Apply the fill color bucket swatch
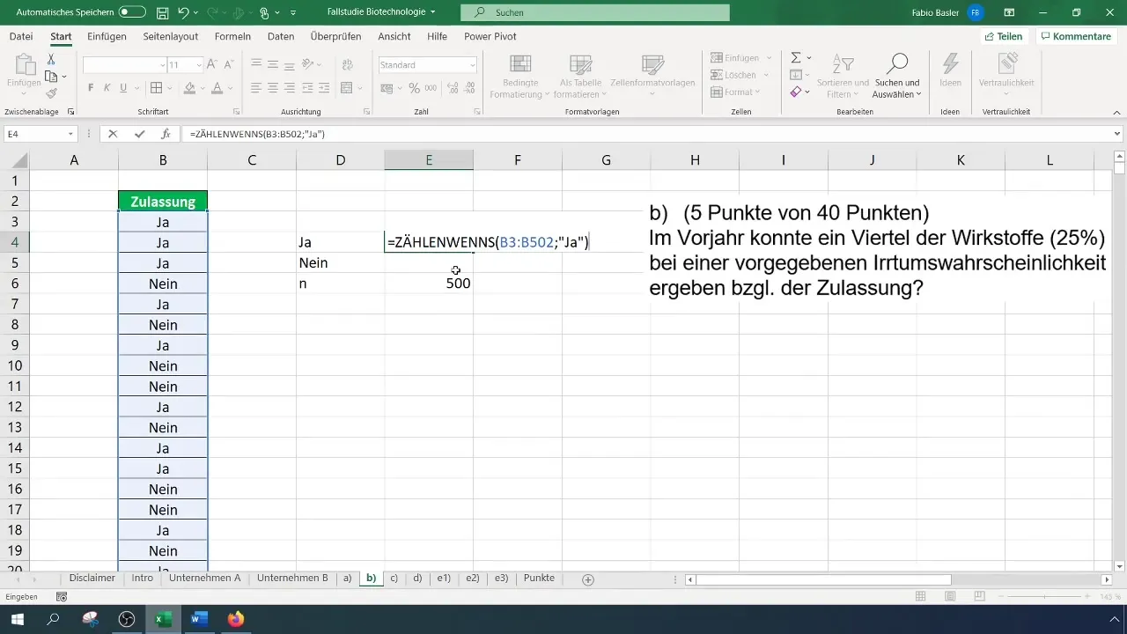The image size is (1127, 634). pos(188,88)
